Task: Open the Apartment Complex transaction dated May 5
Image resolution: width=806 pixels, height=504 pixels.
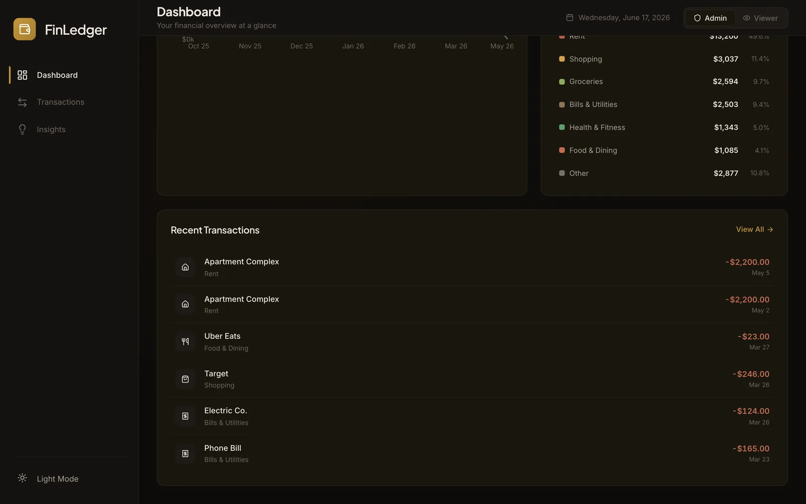Action: click(x=472, y=267)
